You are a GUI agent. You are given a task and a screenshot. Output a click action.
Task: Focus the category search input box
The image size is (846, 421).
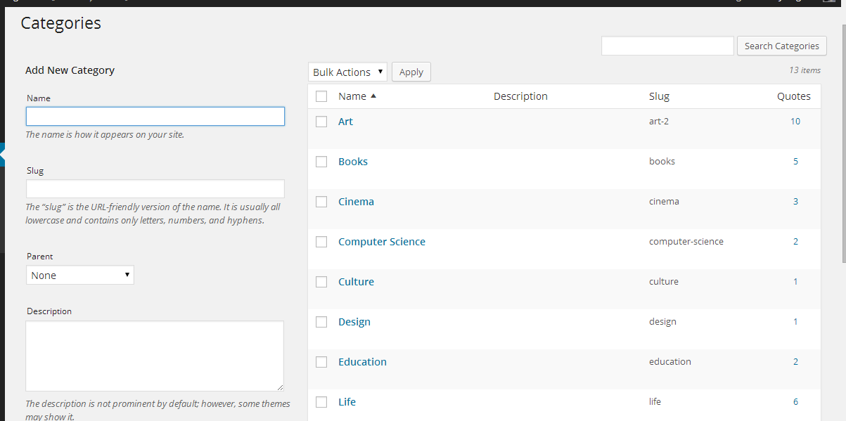coord(667,46)
